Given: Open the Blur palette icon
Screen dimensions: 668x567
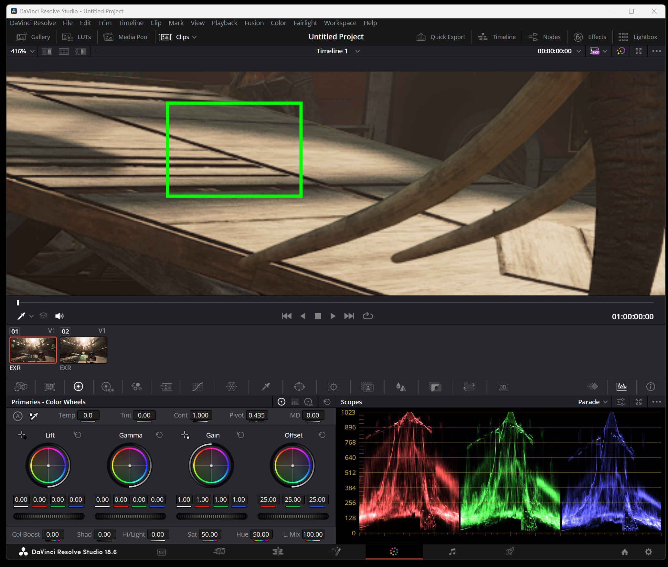Looking at the screenshot, I should coord(401,387).
